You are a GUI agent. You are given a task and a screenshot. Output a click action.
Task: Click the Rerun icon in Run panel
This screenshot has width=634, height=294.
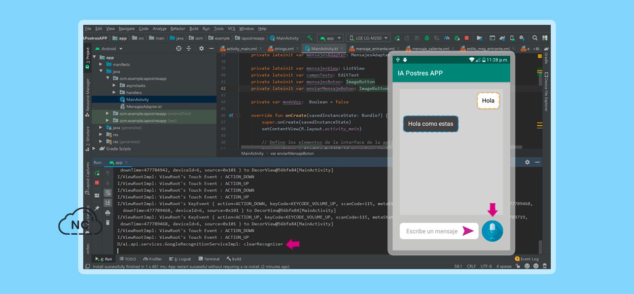97,173
